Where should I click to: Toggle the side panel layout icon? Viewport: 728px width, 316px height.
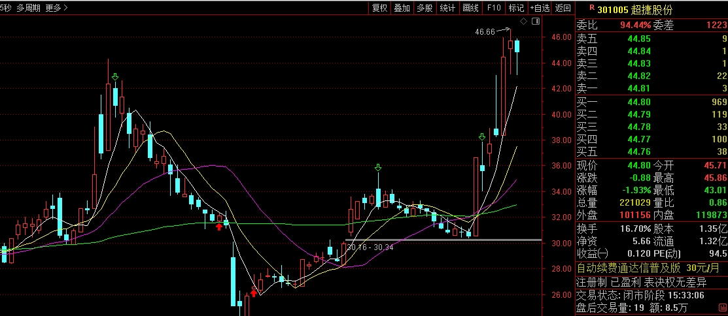click(x=535, y=22)
